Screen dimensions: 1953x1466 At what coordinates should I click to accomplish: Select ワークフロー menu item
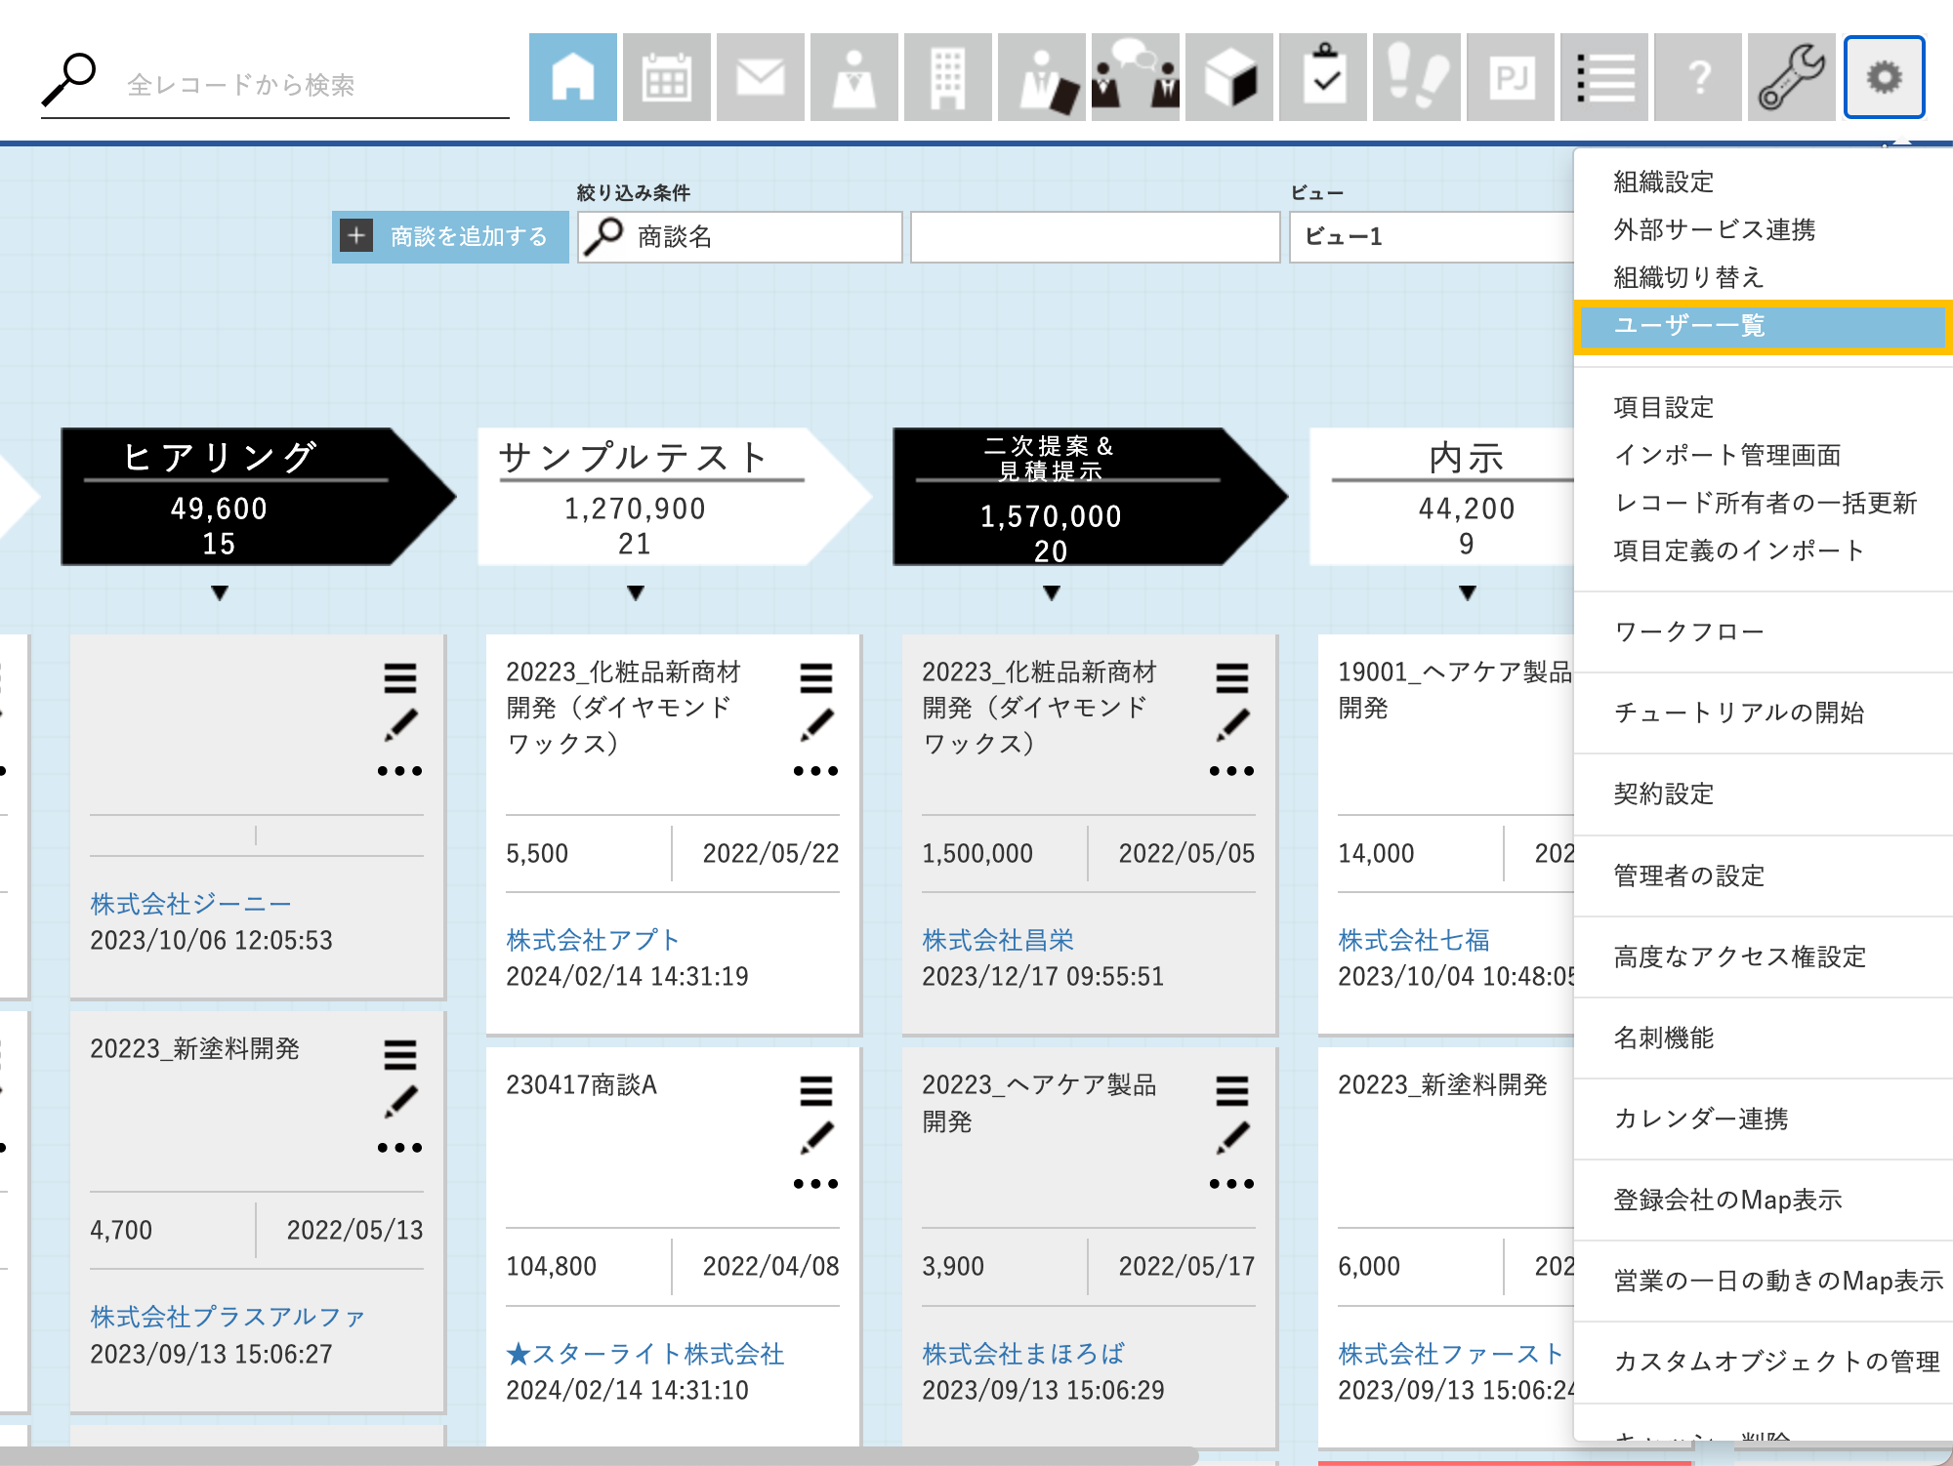(1688, 631)
